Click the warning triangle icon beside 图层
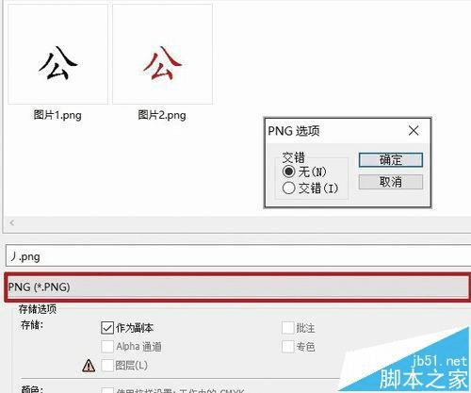Viewport: 471px width, 393px height. 89,366
